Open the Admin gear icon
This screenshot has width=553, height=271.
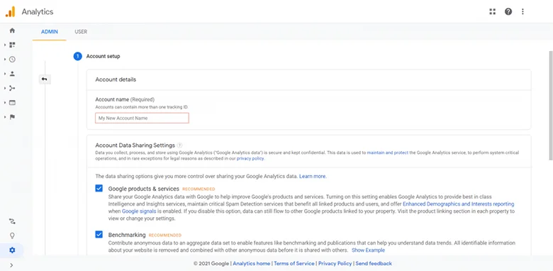(x=12, y=250)
